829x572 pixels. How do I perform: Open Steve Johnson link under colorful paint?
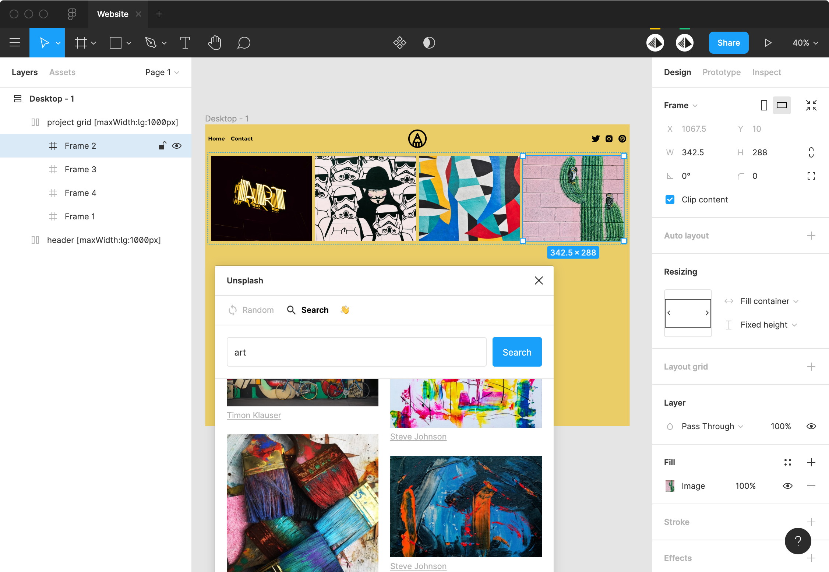[418, 437]
